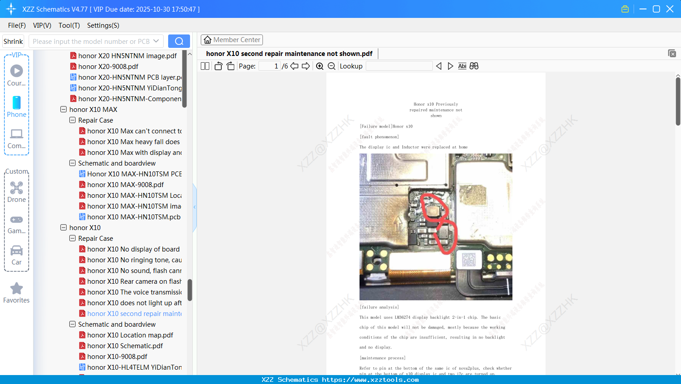681x384 pixels.
Task: Open honor X20-HN5NTNM PCB layer file
Action: point(126,77)
